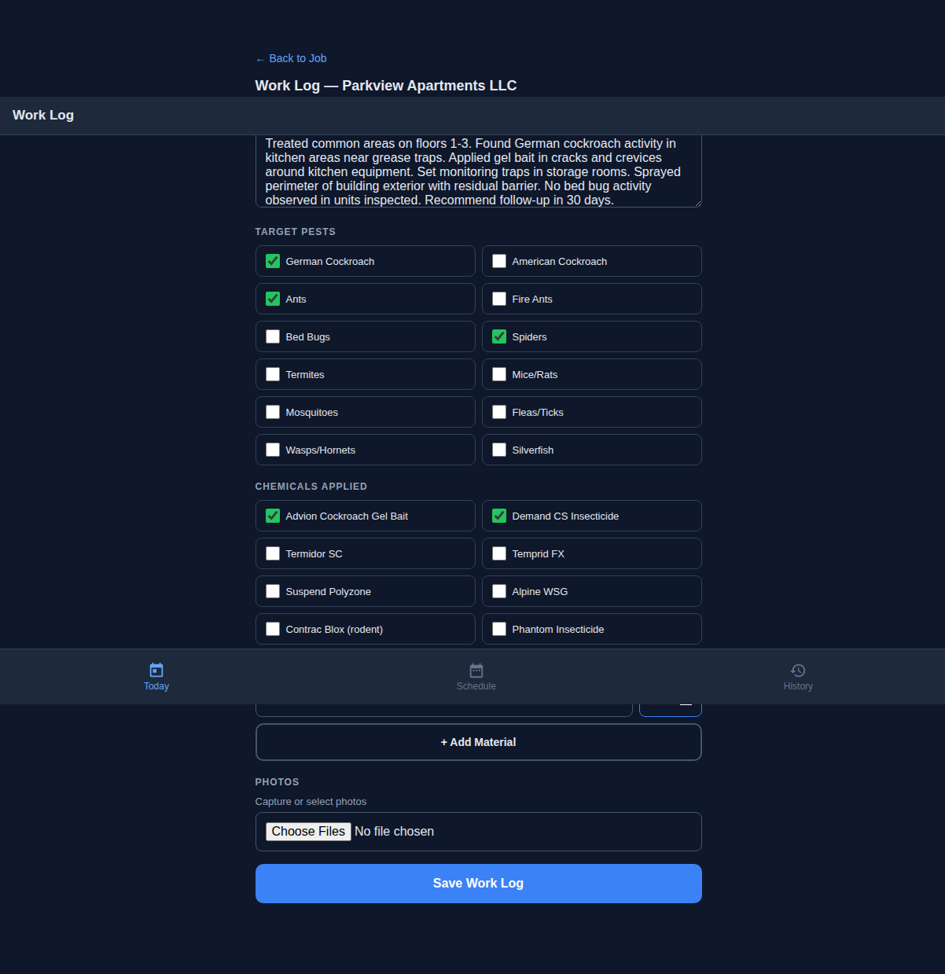Switch to the History tab label
This screenshot has height=974, width=945.
pos(798,686)
